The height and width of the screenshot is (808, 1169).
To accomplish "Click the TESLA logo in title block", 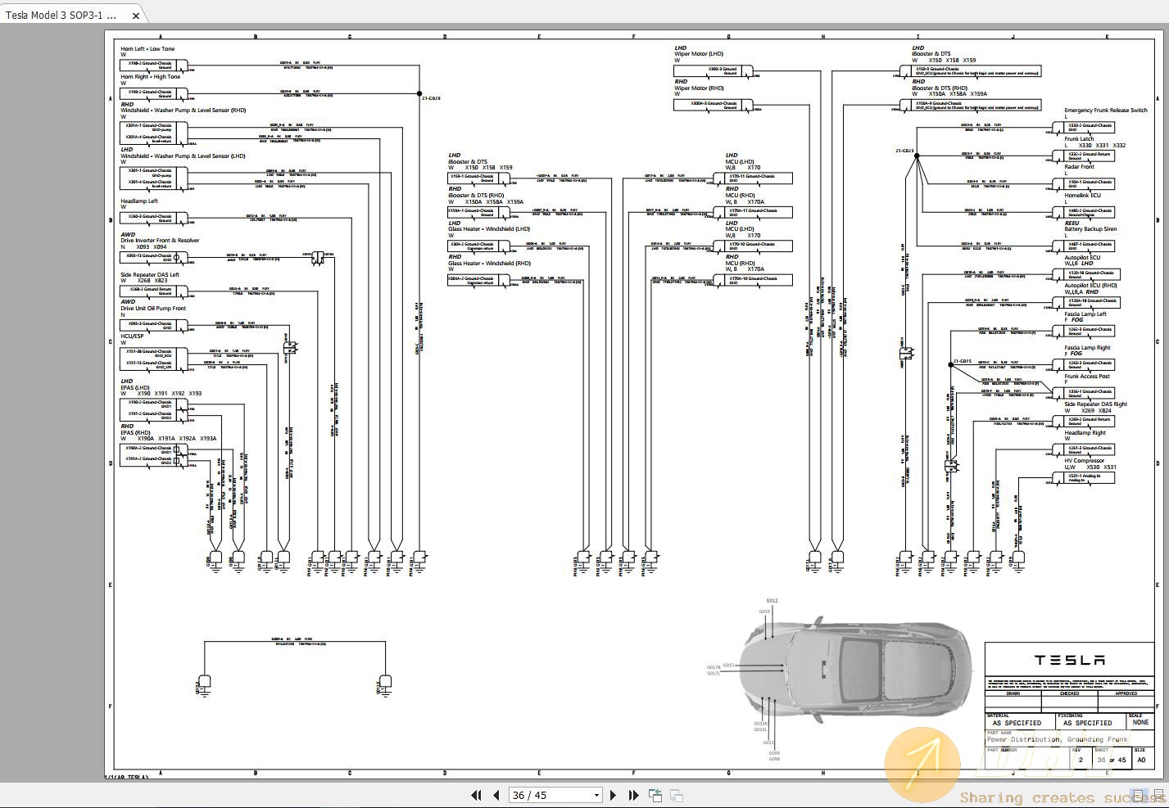I will [x=1069, y=660].
